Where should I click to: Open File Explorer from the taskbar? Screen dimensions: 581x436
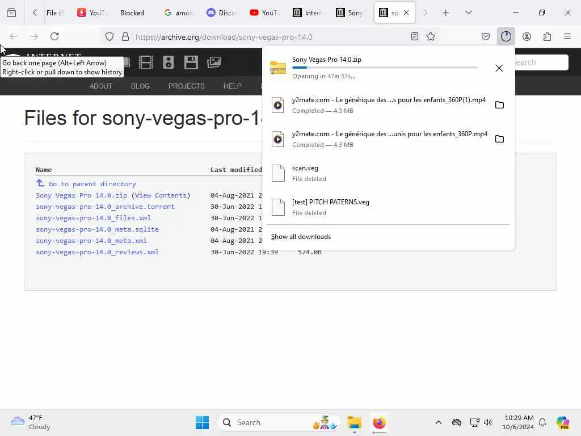(354, 422)
